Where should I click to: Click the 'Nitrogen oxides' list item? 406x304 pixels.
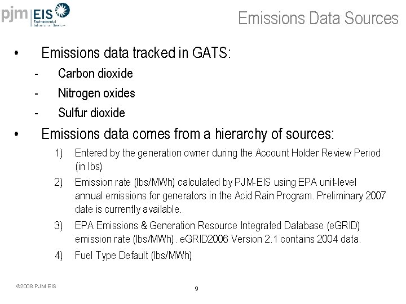(96, 93)
